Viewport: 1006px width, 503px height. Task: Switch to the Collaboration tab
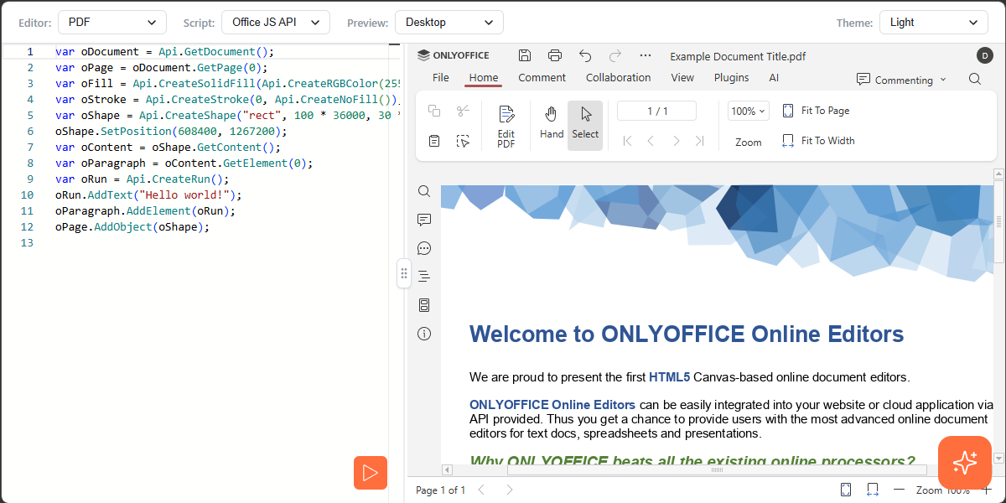tap(618, 78)
